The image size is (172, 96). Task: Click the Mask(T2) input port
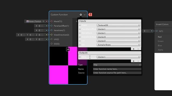pos(52,21)
